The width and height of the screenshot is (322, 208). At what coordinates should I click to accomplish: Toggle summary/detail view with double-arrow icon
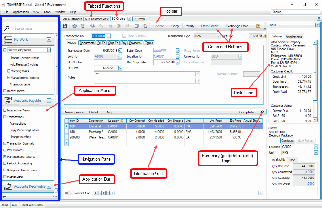pyautogui.click(x=262, y=112)
